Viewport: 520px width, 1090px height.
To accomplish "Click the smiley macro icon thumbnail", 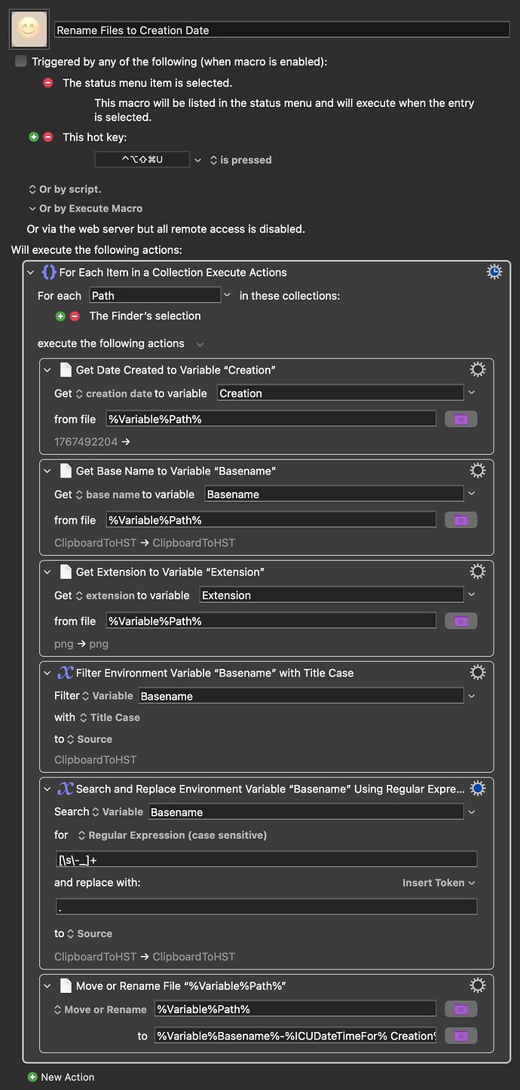I will pyautogui.click(x=29, y=29).
